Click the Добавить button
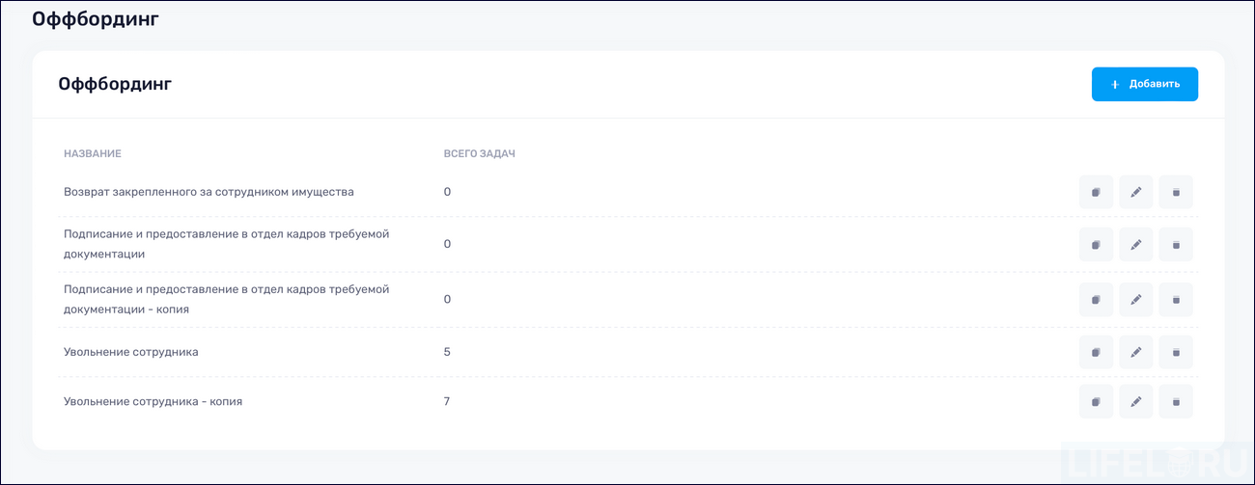 pos(1144,84)
